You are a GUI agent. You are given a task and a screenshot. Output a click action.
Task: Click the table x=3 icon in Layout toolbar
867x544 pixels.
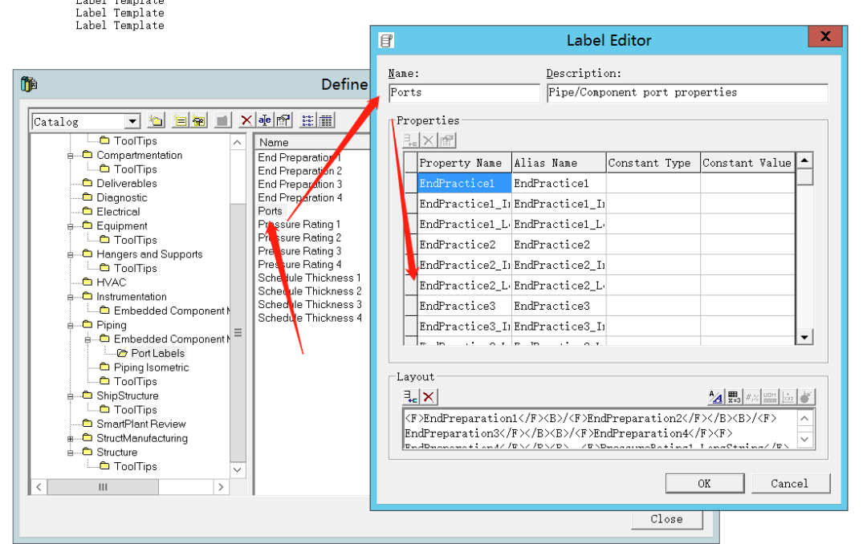(735, 396)
